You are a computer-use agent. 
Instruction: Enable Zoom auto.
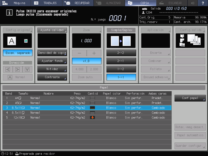click(86, 77)
